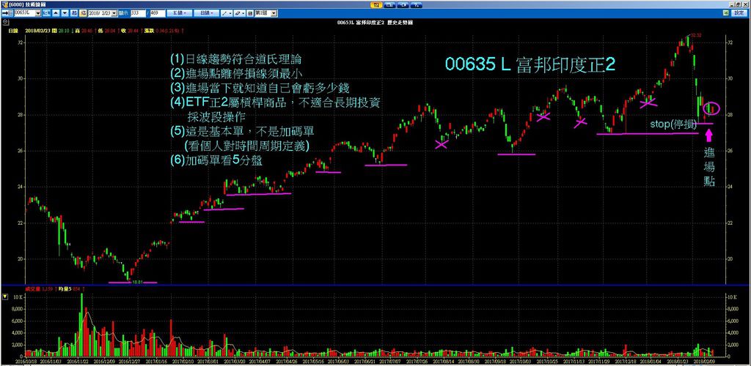Click the total count field showing 469
The image size is (751, 366).
tap(158, 13)
